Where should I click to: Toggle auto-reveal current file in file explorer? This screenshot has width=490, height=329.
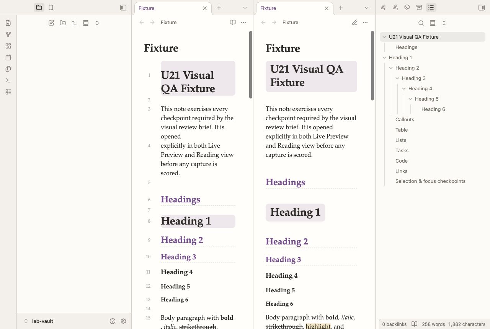tap(86, 23)
